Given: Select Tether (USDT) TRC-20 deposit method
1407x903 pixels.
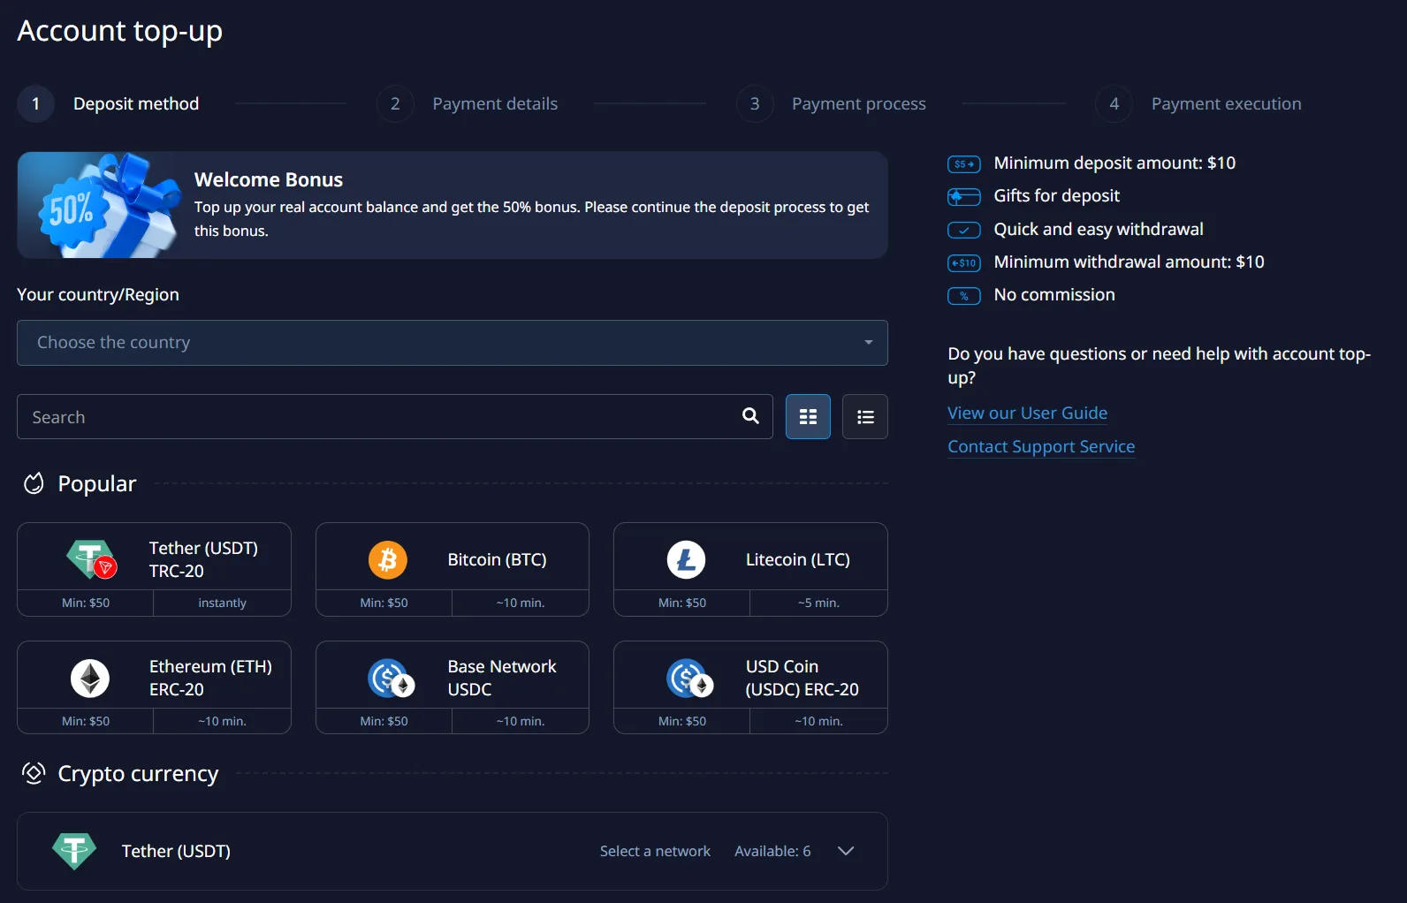Looking at the screenshot, I should click(x=154, y=569).
